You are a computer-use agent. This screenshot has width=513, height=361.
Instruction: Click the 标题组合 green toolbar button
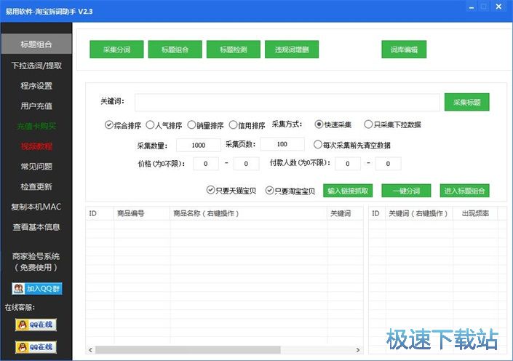[x=175, y=49]
